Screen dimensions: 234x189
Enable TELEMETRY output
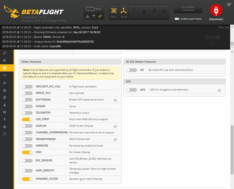(27, 113)
